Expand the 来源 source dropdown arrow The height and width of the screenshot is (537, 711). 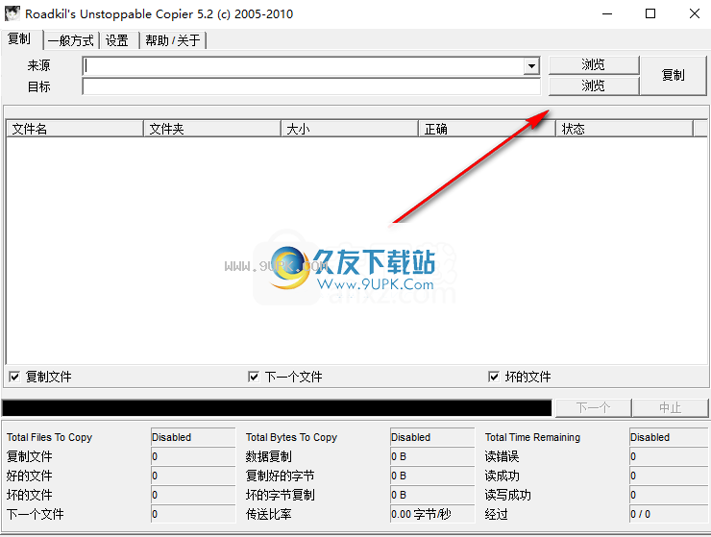(531, 66)
